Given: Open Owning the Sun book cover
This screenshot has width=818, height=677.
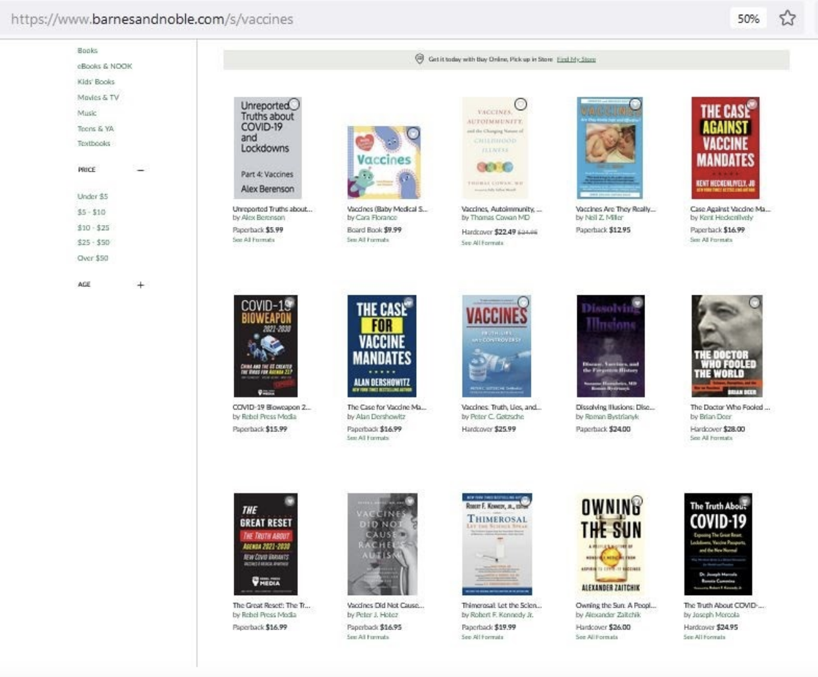Looking at the screenshot, I should [610, 545].
